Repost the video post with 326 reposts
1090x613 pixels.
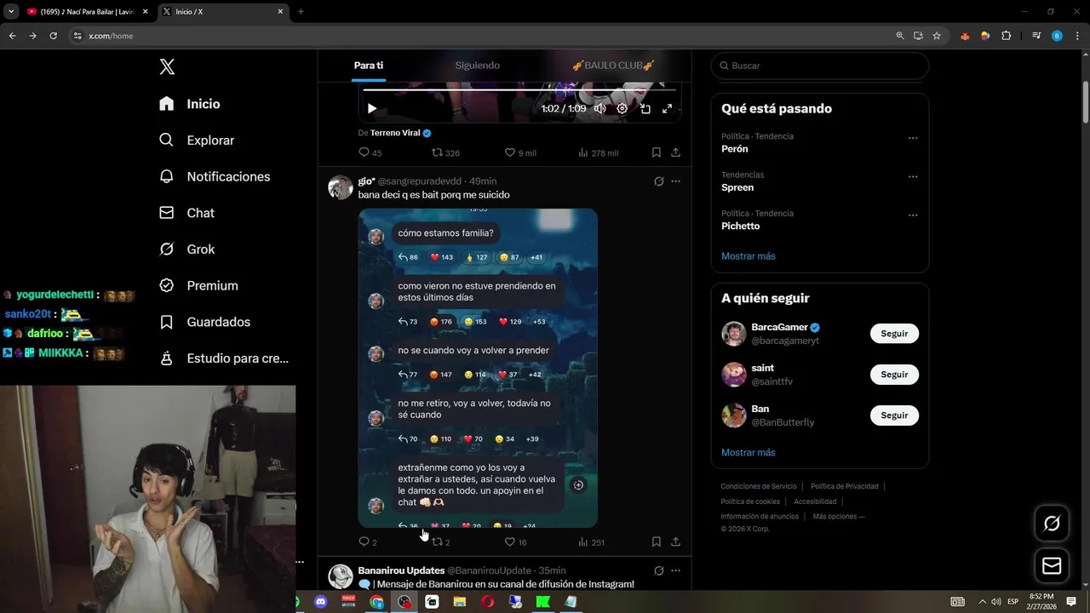click(x=445, y=152)
